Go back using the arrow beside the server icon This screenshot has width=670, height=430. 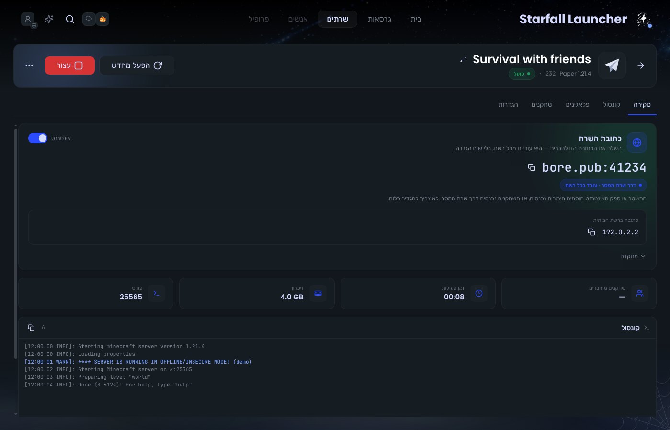point(641,66)
